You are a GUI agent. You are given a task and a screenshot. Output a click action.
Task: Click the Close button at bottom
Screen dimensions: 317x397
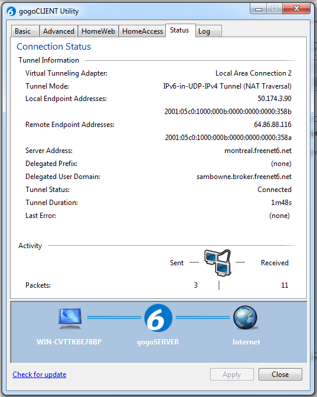[280, 374]
